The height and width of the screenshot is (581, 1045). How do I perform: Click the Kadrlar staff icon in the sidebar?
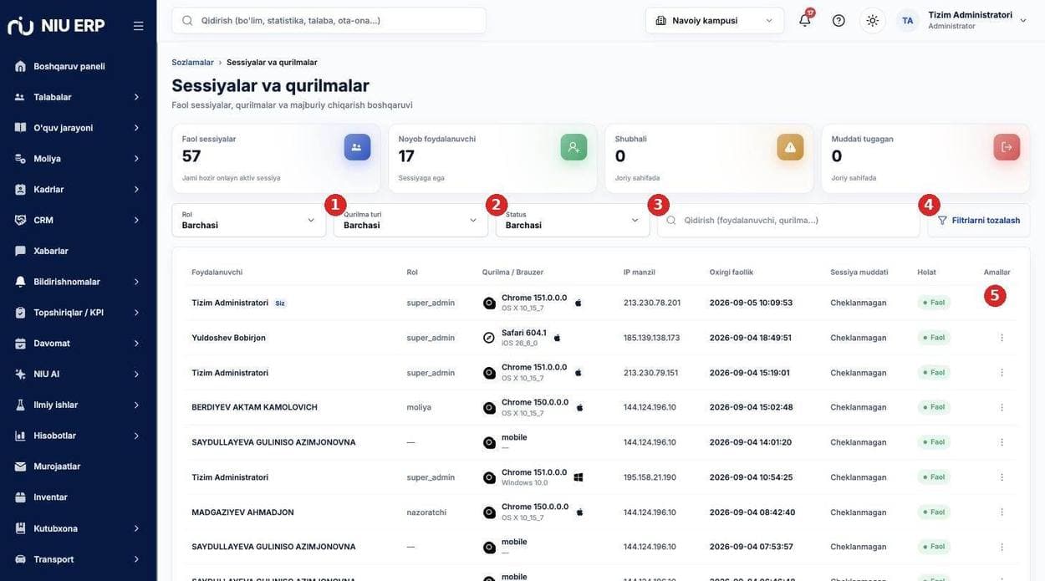[20, 190]
